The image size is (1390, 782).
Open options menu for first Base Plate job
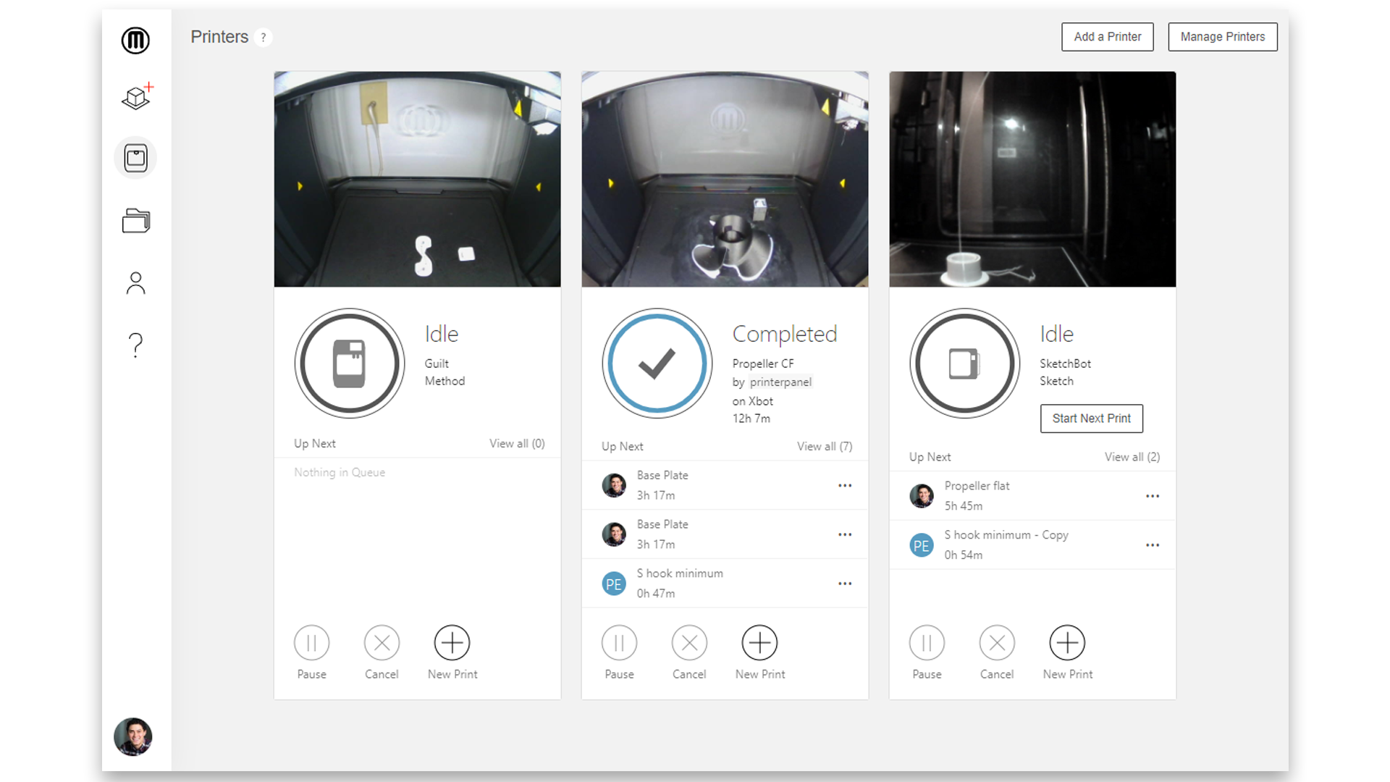[845, 486]
